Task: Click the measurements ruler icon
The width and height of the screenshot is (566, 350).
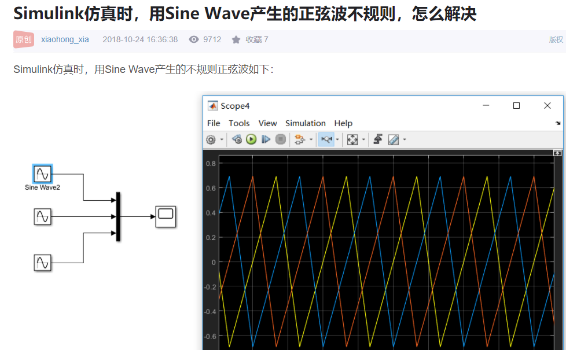Action: [394, 139]
